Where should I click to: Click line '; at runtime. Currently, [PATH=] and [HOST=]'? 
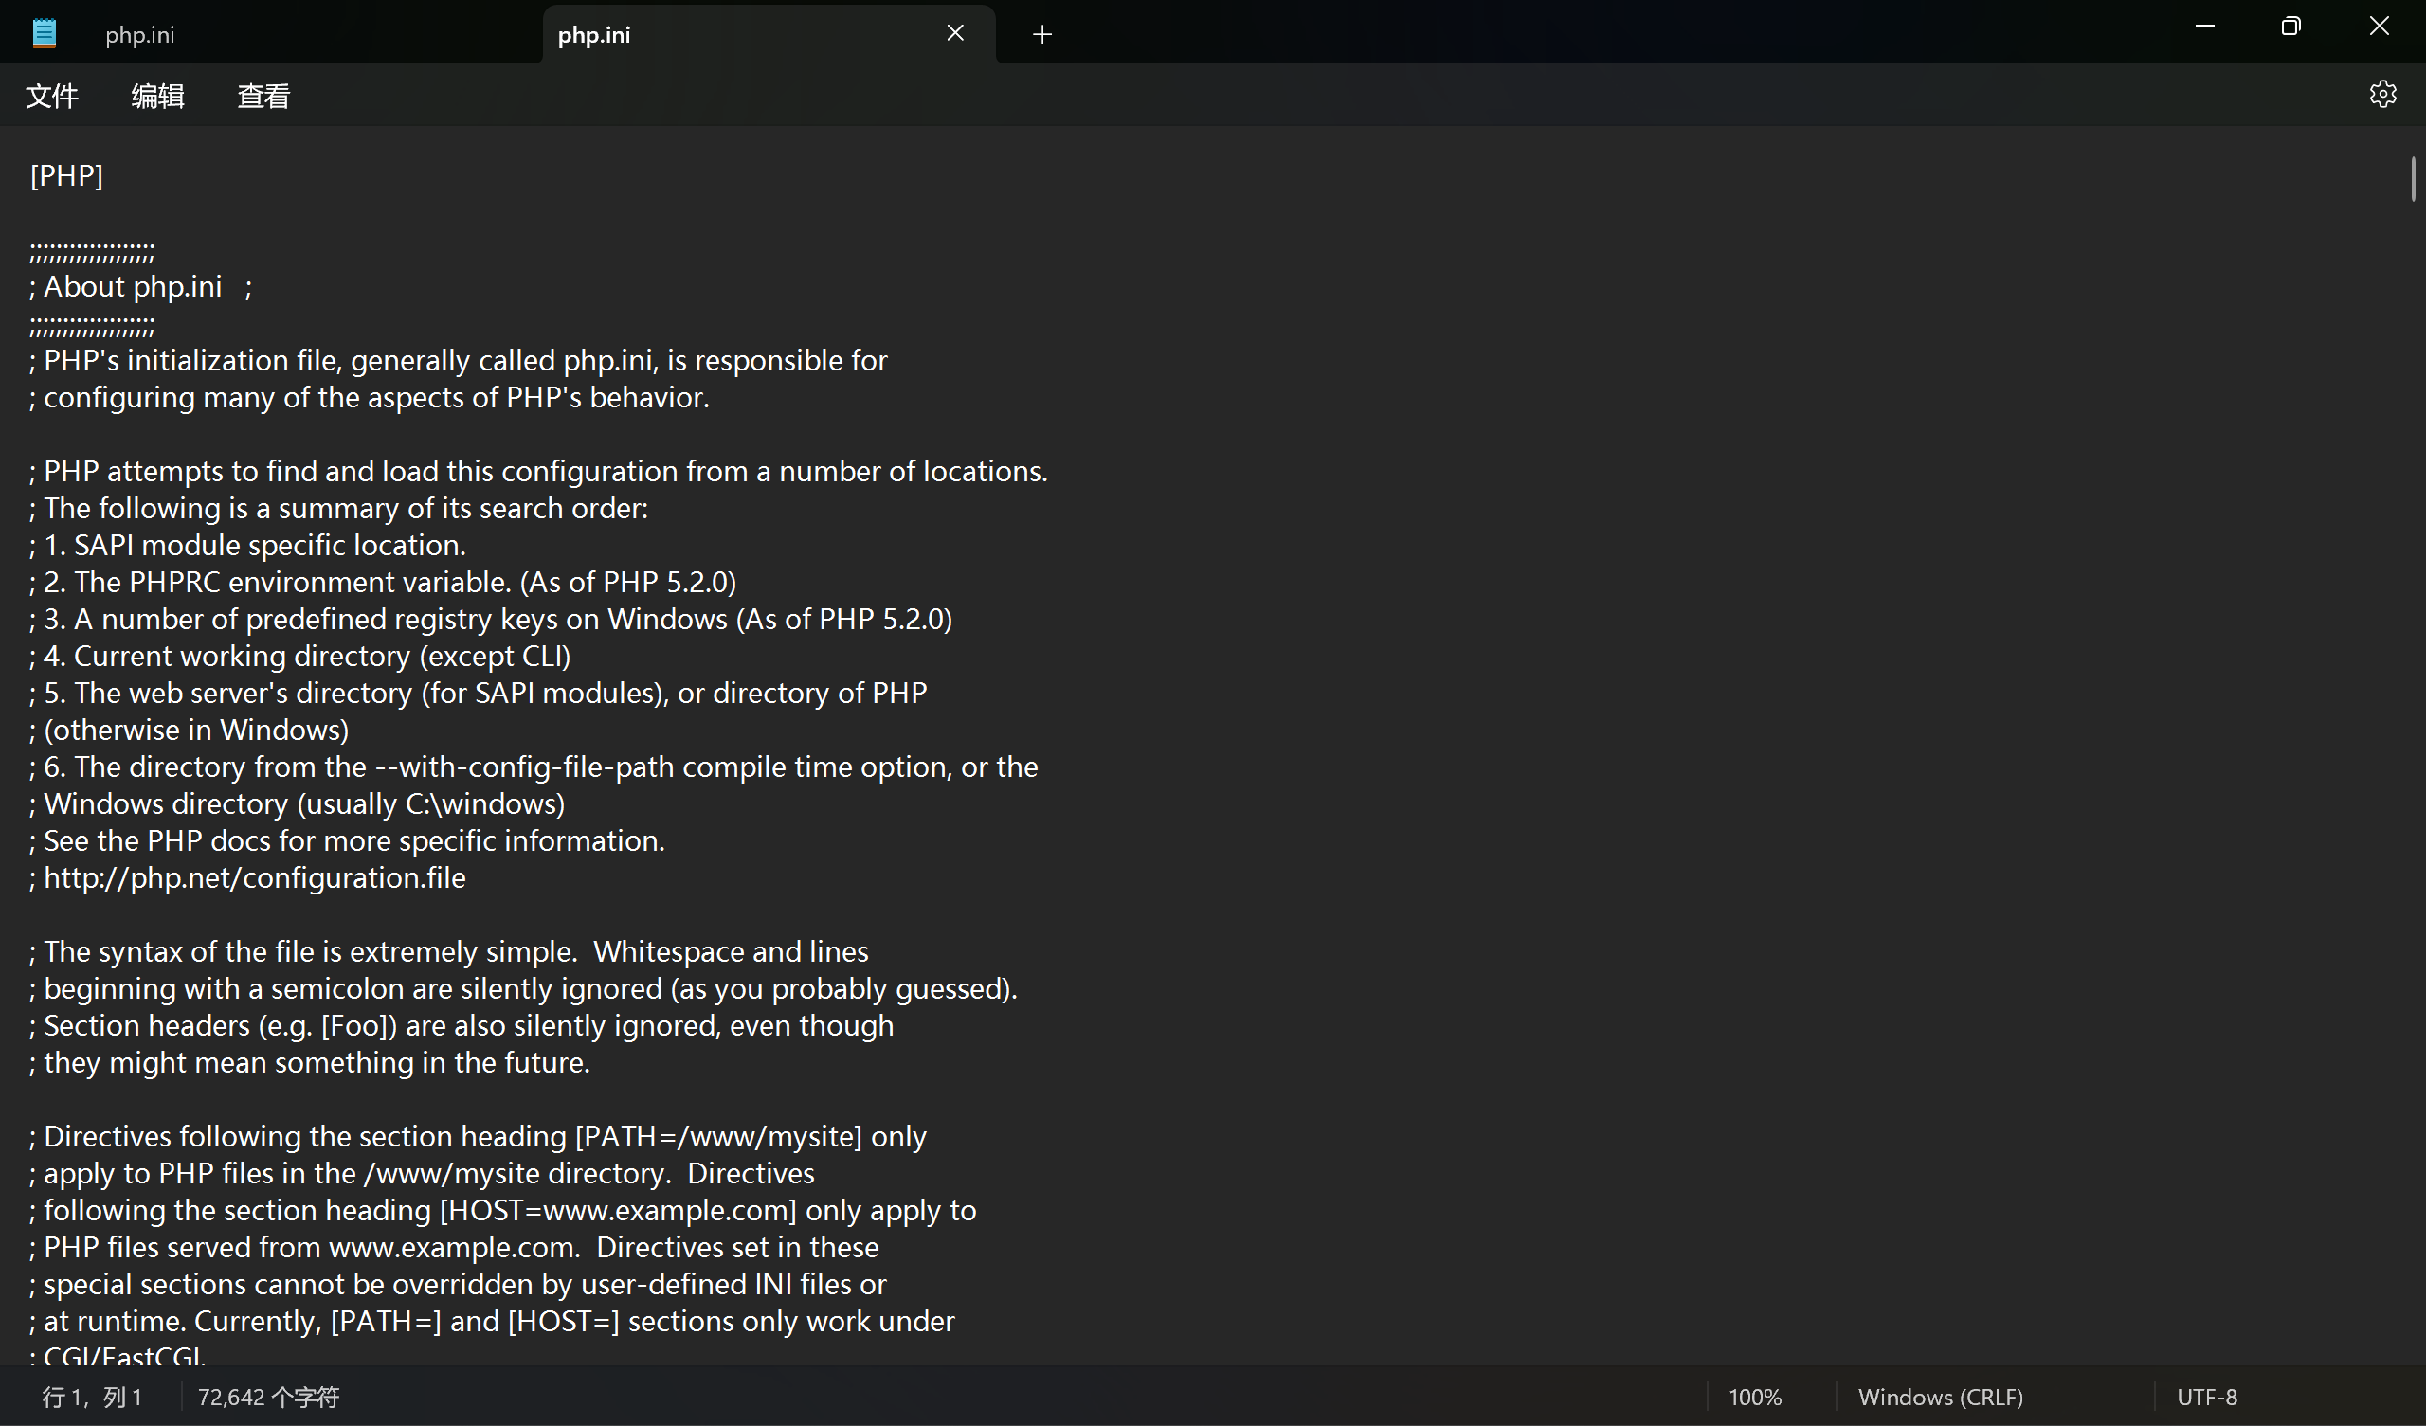point(492,1322)
